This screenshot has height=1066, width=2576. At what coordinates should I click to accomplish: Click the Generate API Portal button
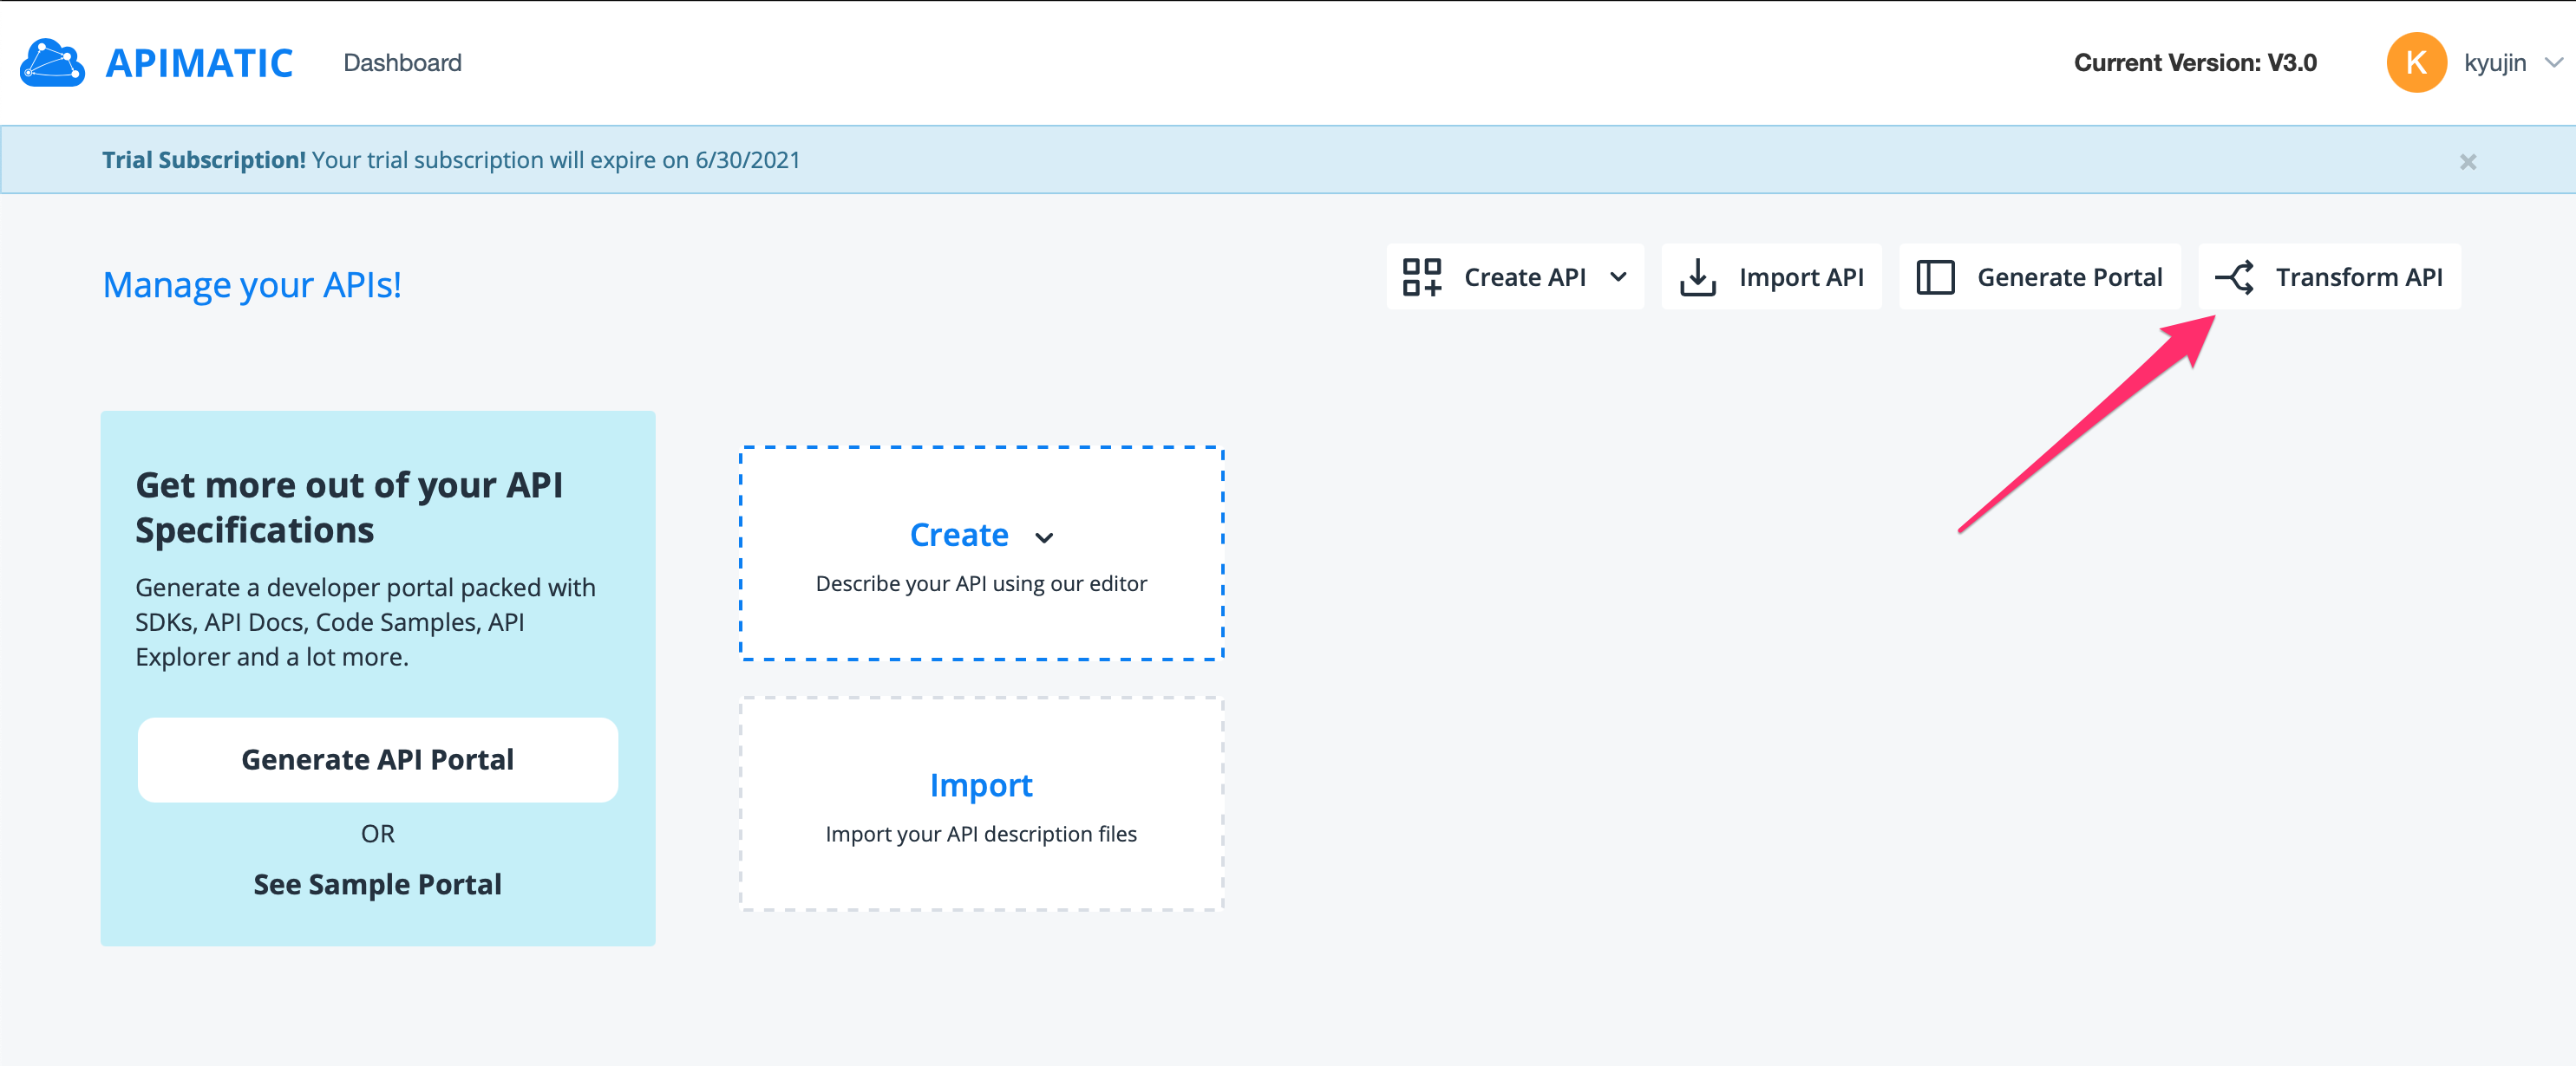coord(377,759)
